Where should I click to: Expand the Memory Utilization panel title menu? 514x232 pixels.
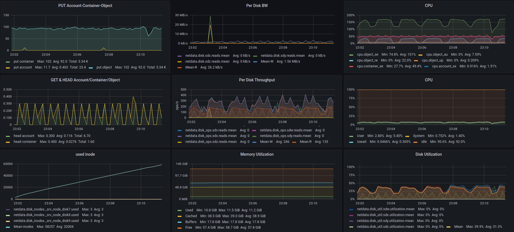257,154
